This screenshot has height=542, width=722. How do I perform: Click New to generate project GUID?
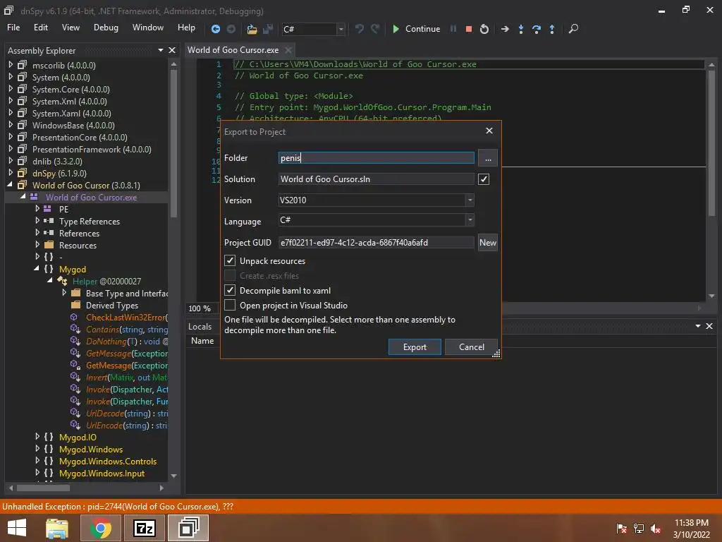point(488,243)
